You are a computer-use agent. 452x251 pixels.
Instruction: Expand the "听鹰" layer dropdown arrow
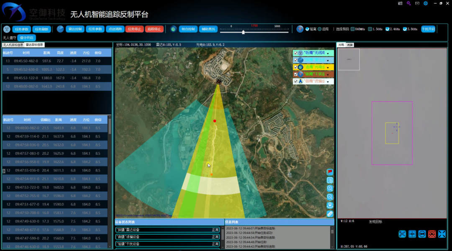pyautogui.click(x=328, y=54)
